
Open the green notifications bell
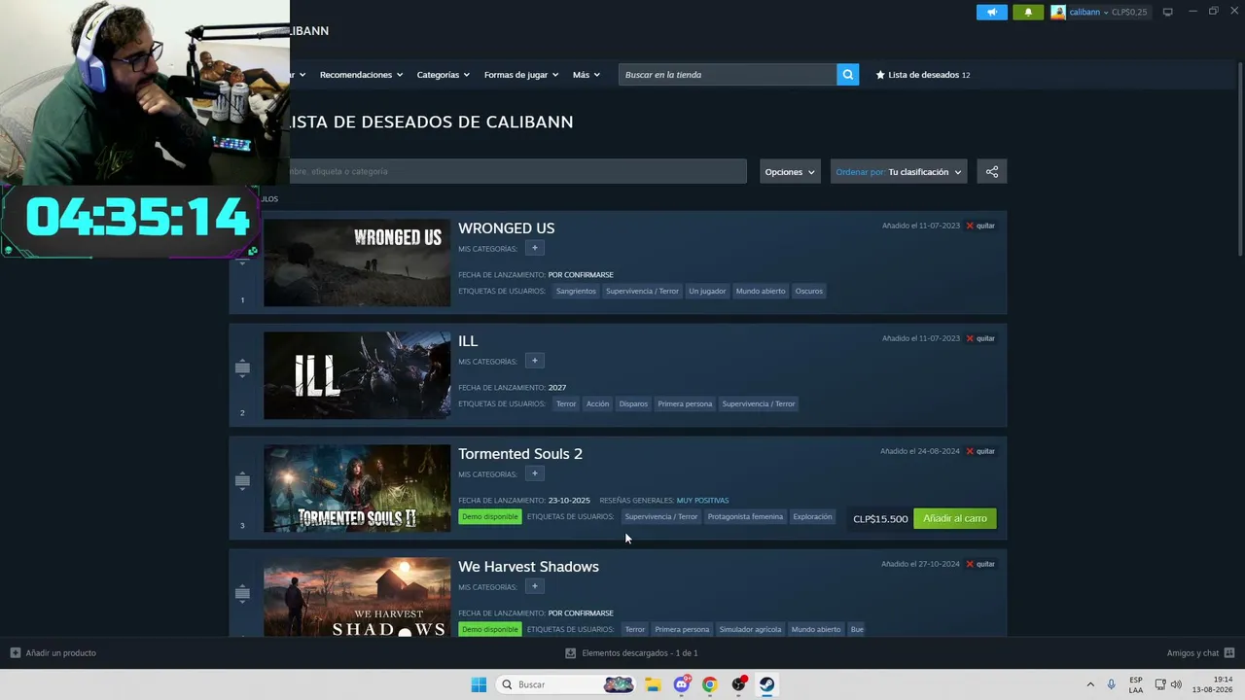[1028, 12]
